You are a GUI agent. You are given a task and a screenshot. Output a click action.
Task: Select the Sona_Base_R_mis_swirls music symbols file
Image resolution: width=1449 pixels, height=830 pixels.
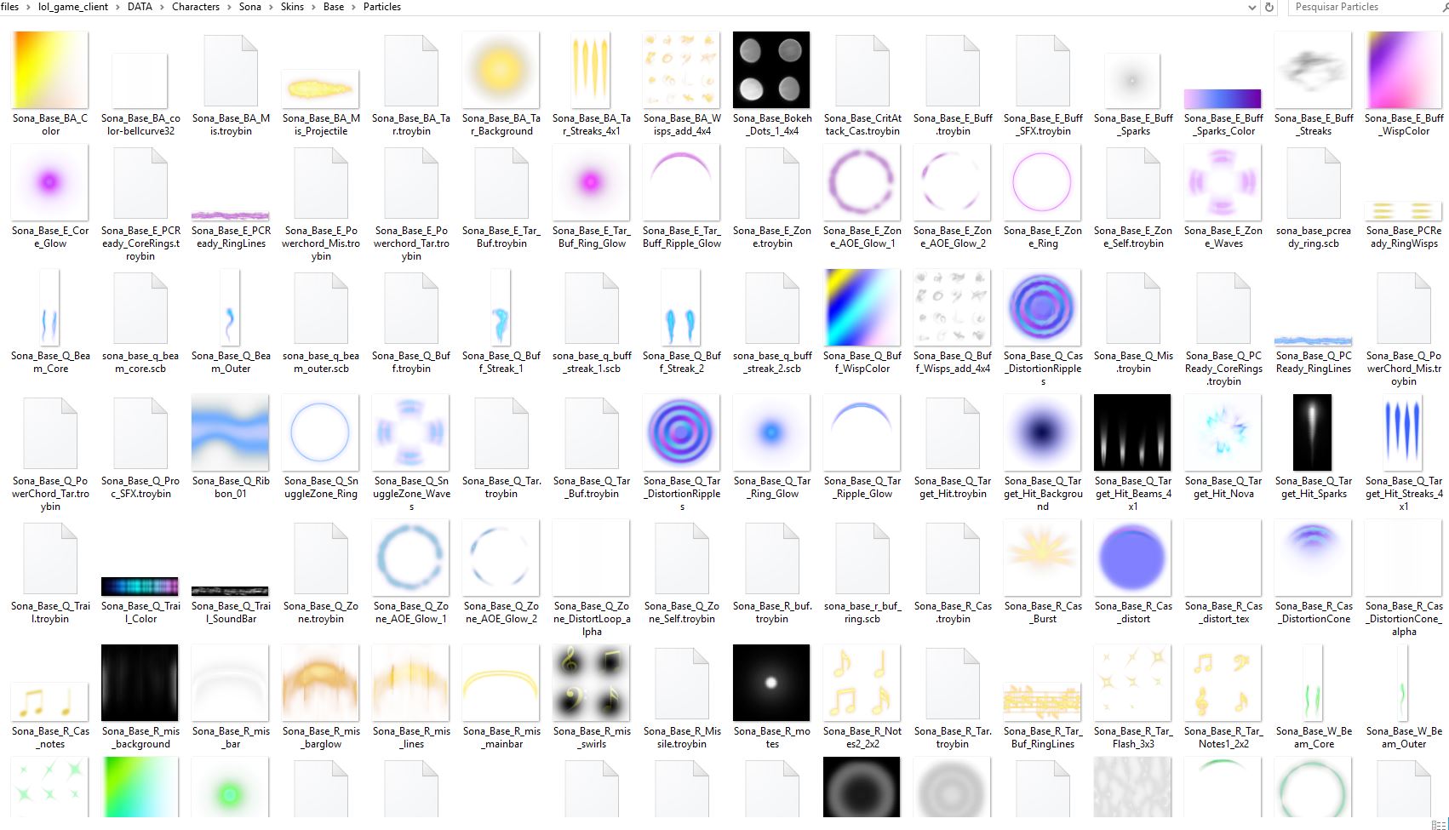[591, 684]
